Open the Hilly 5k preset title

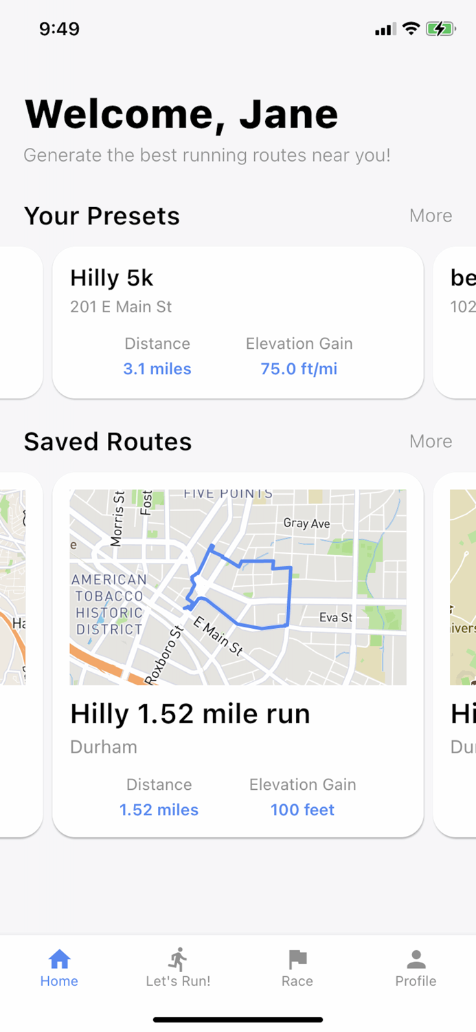coord(112,278)
